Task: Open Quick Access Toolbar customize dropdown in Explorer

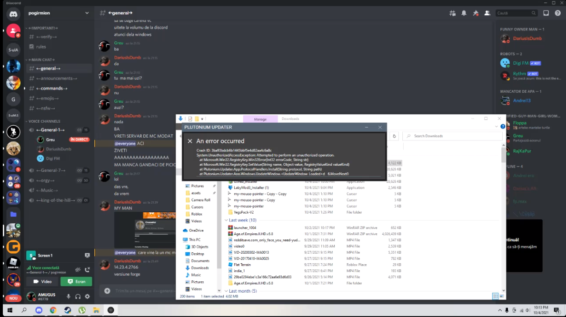Action: pyautogui.click(x=202, y=119)
